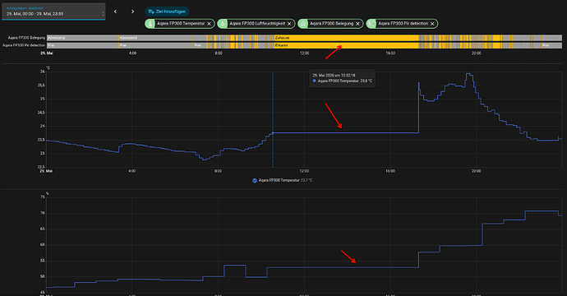
Task: Click the Aqara FP300 Belegung chip label
Action: coord(332,24)
